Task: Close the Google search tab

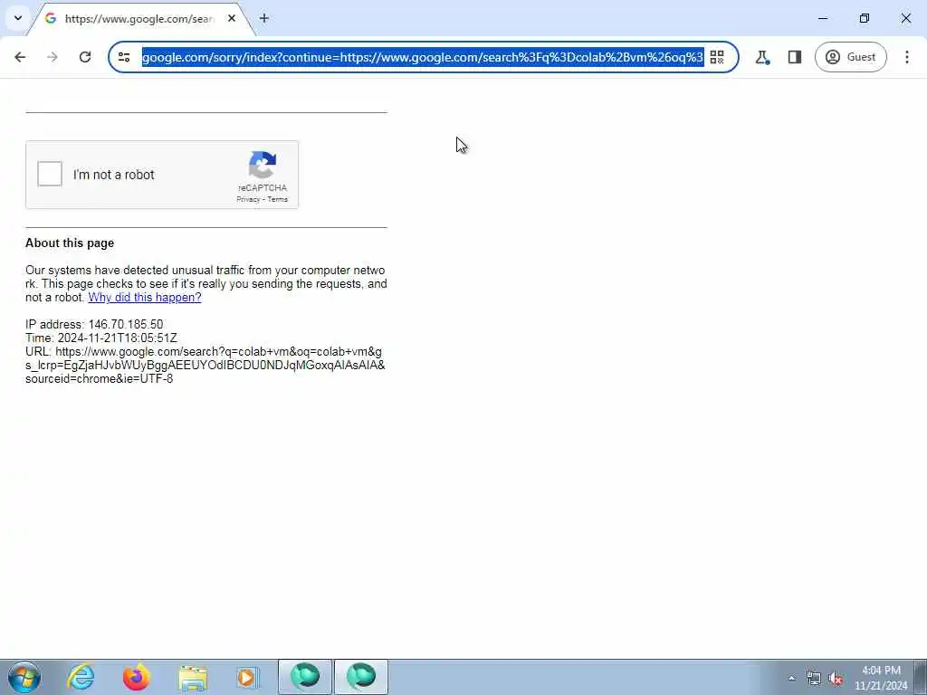Action: (232, 18)
